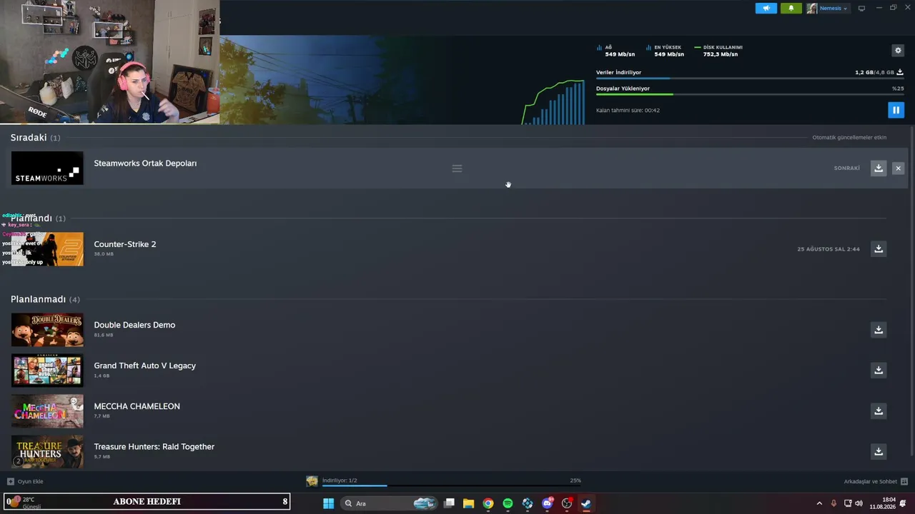Click the Steamworks Ortak Depoları title
Image resolution: width=915 pixels, height=514 pixels.
pyautogui.click(x=145, y=163)
